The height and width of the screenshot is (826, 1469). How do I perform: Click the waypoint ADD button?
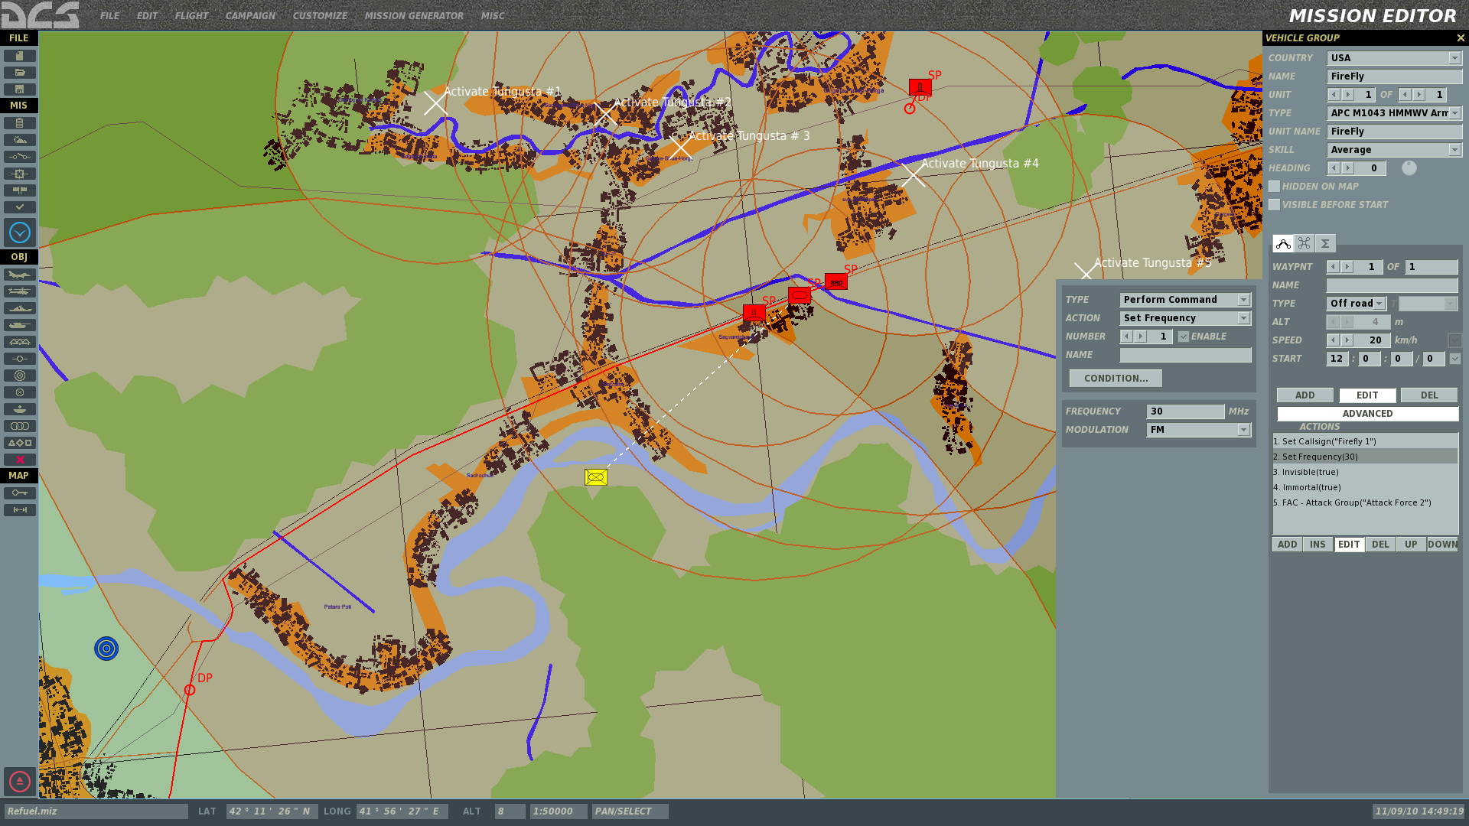pos(1305,395)
